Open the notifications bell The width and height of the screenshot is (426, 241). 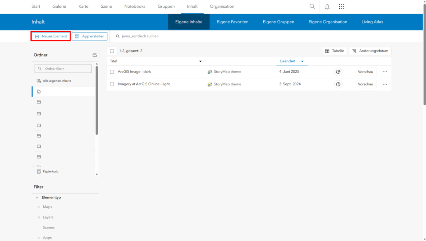[327, 7]
